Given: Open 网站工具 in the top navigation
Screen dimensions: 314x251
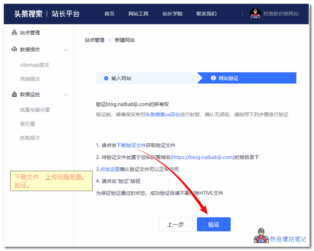Looking at the screenshot, I should click(x=138, y=14).
